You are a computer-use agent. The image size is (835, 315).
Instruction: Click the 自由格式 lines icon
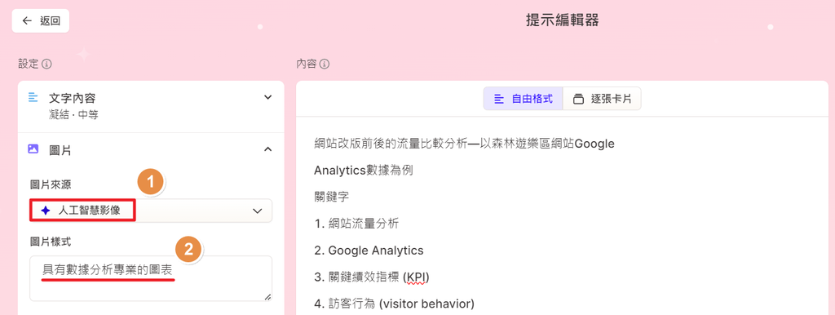[499, 99]
